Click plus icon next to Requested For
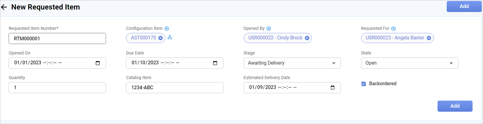The width and height of the screenshot is (483, 124). point(394,29)
